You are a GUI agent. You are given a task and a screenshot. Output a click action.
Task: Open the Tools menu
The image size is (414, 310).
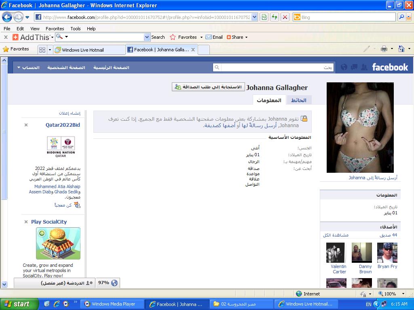tap(76, 29)
